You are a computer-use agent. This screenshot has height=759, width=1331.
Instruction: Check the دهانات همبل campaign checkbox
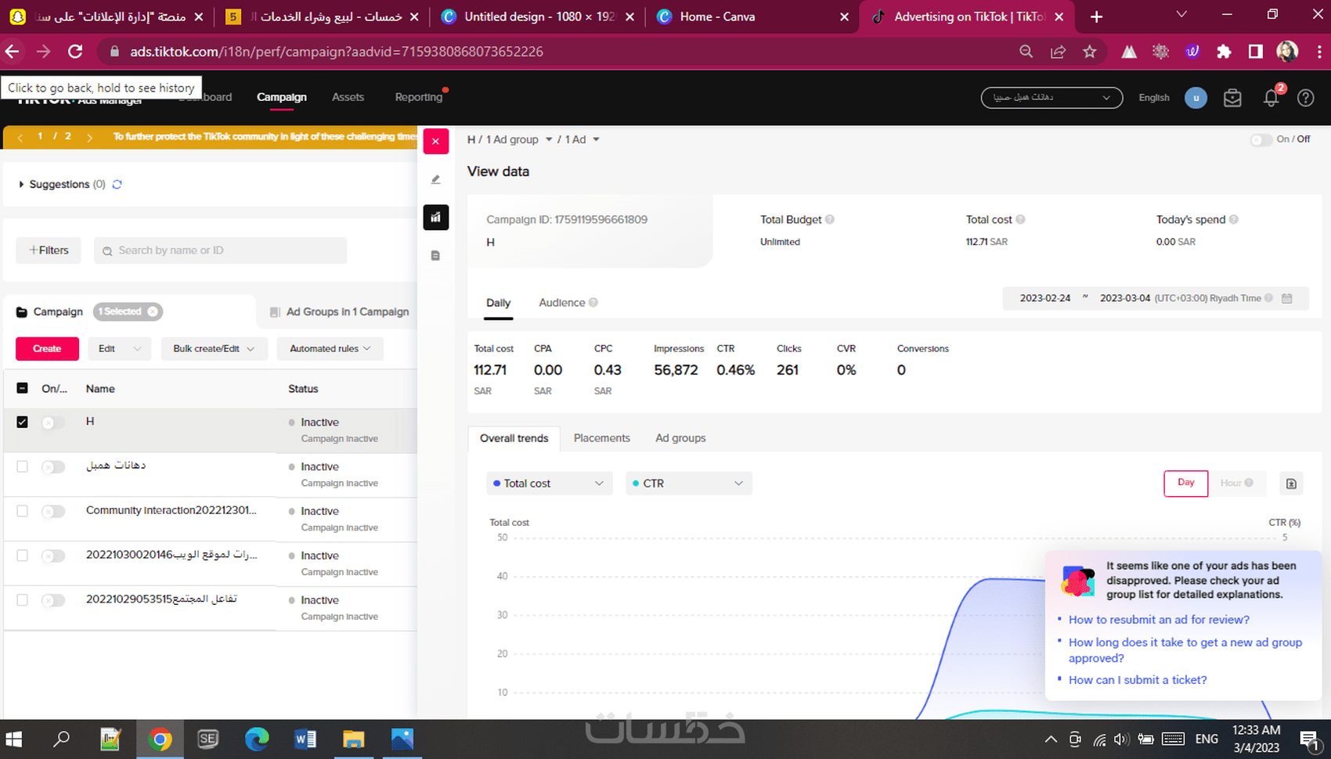(x=22, y=466)
